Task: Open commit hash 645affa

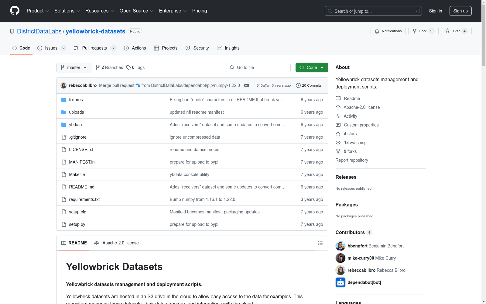Action: tap(262, 85)
